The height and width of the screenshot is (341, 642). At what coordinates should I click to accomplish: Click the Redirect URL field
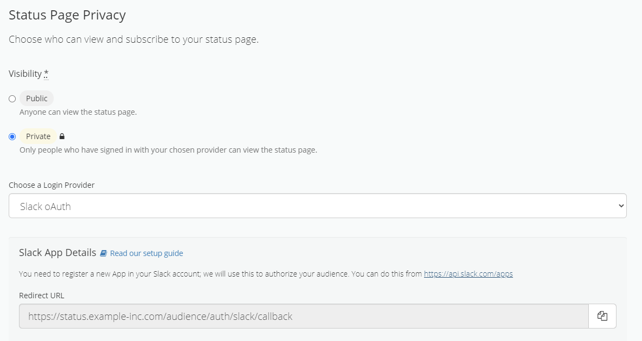click(x=304, y=316)
